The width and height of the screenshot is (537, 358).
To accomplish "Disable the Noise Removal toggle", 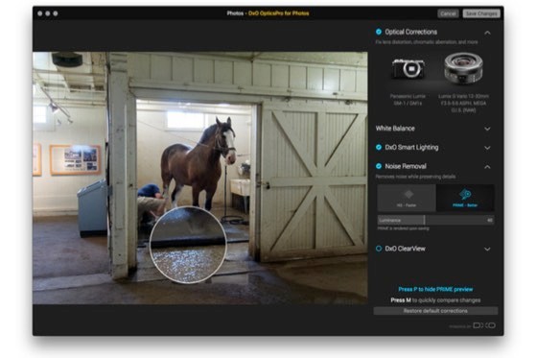I will 379,166.
